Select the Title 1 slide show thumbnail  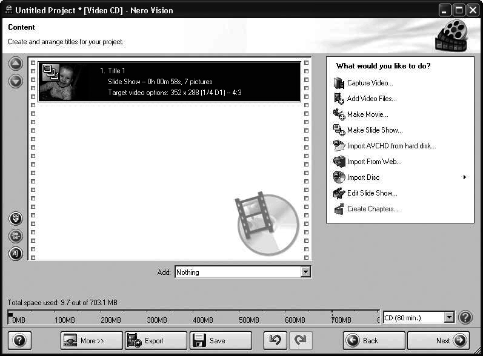click(58, 82)
